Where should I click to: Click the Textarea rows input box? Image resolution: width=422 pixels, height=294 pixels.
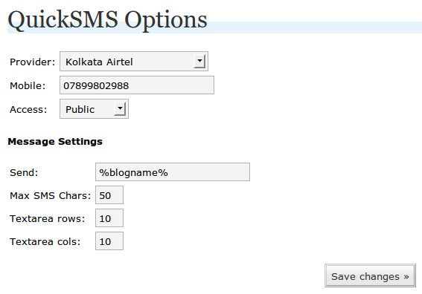[x=109, y=218]
